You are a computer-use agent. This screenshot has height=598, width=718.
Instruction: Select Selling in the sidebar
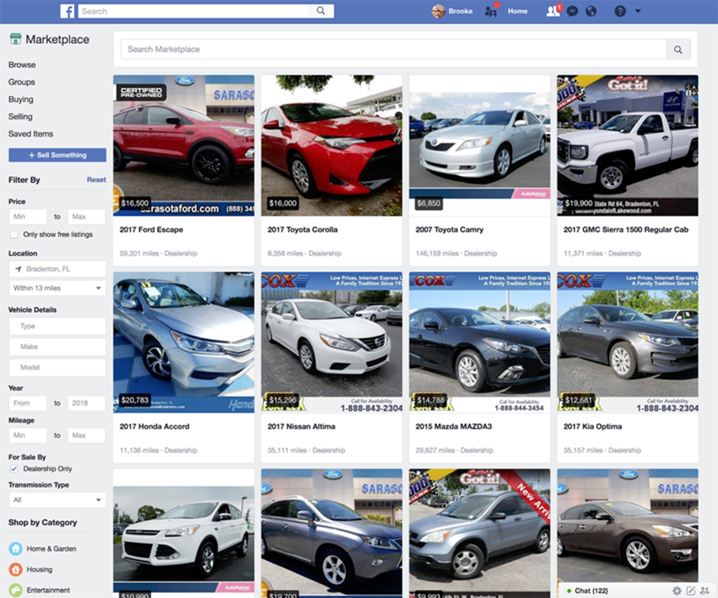(x=20, y=117)
